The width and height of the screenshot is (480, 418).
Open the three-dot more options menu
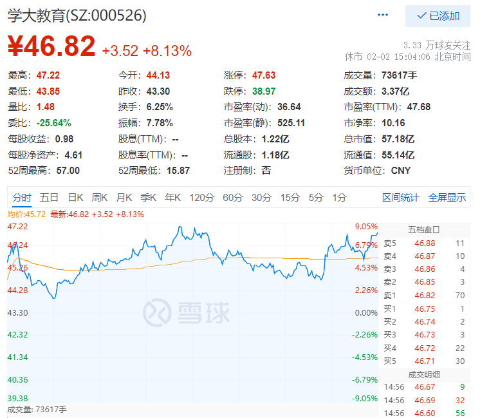coord(383,15)
